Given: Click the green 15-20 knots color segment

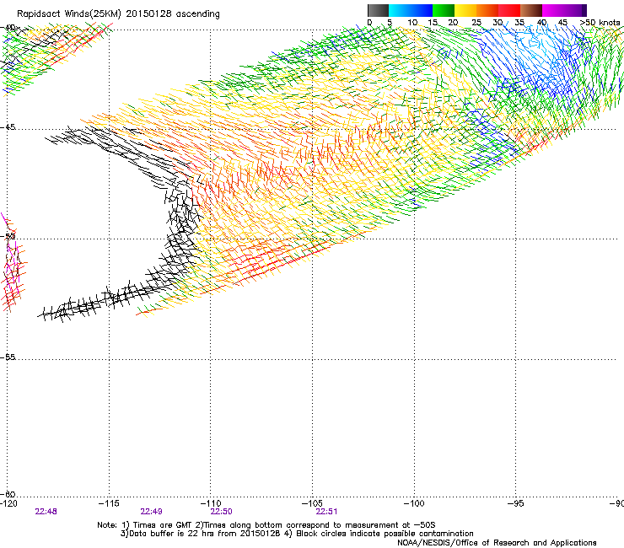Looking at the screenshot, I should [x=444, y=10].
